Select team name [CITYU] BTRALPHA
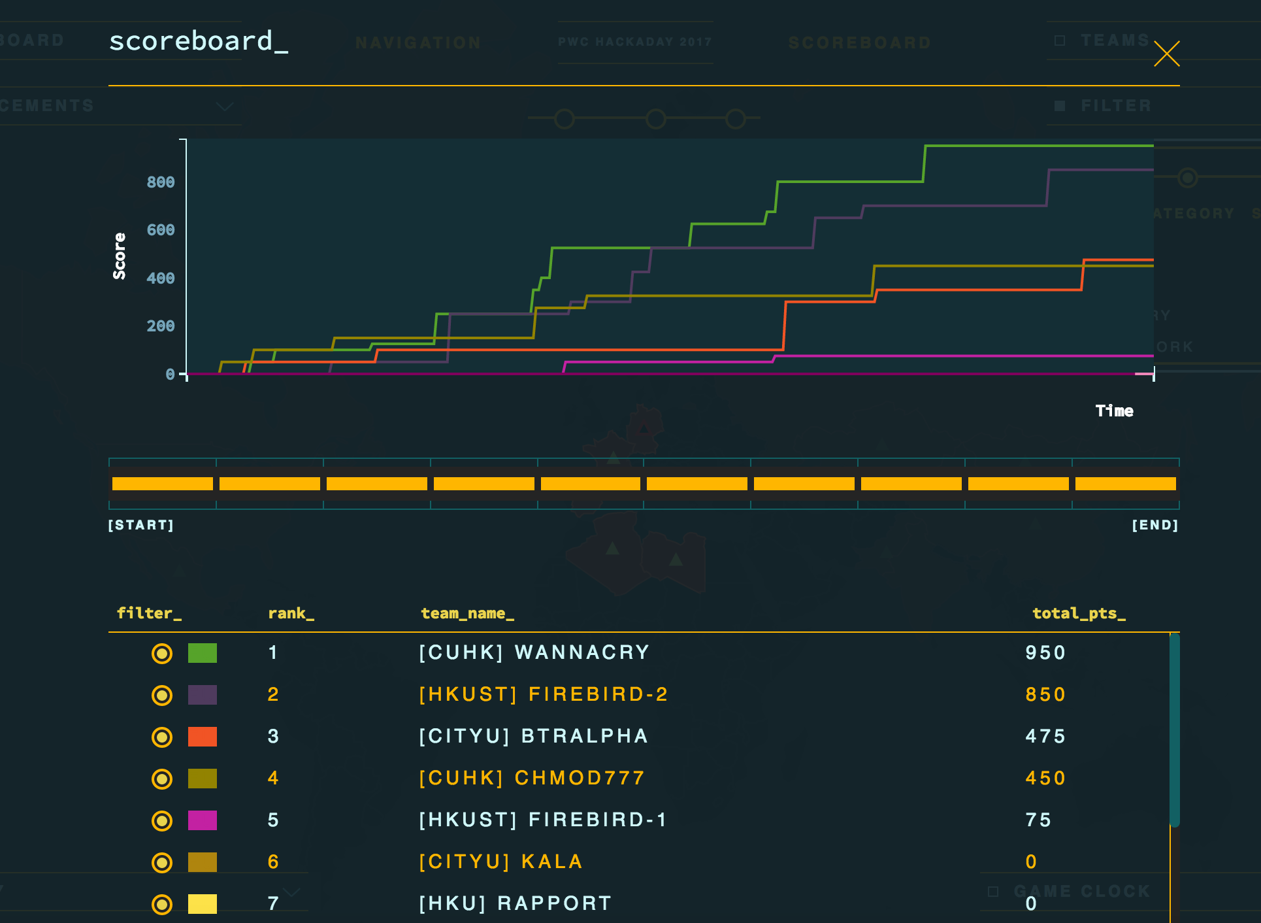Viewport: 1261px width, 923px height. point(533,736)
